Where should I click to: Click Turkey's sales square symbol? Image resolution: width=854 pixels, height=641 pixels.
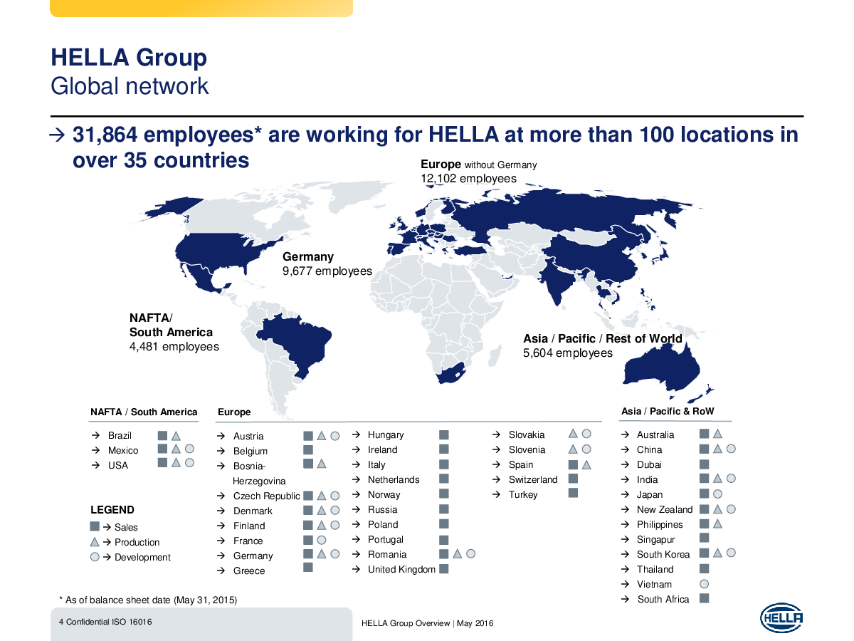click(574, 493)
